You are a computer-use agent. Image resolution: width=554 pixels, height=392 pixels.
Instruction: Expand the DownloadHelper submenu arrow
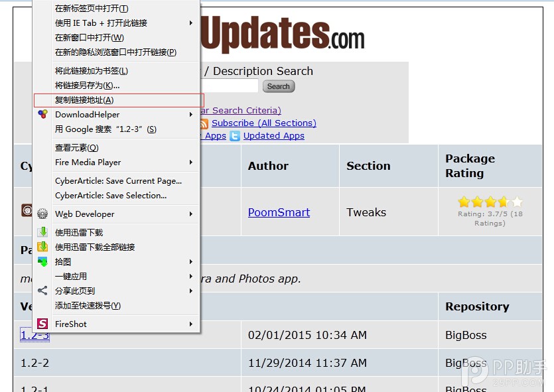point(191,114)
